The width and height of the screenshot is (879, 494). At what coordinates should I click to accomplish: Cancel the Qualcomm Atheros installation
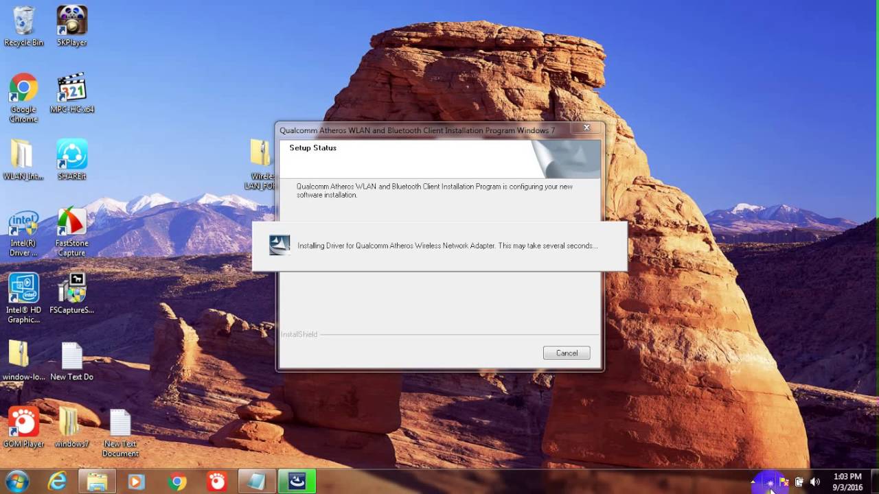(567, 353)
